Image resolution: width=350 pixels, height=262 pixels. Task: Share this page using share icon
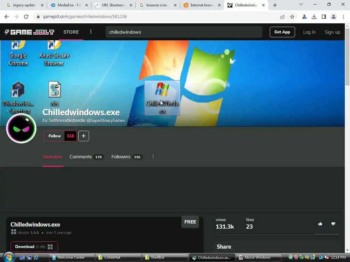coord(282,17)
